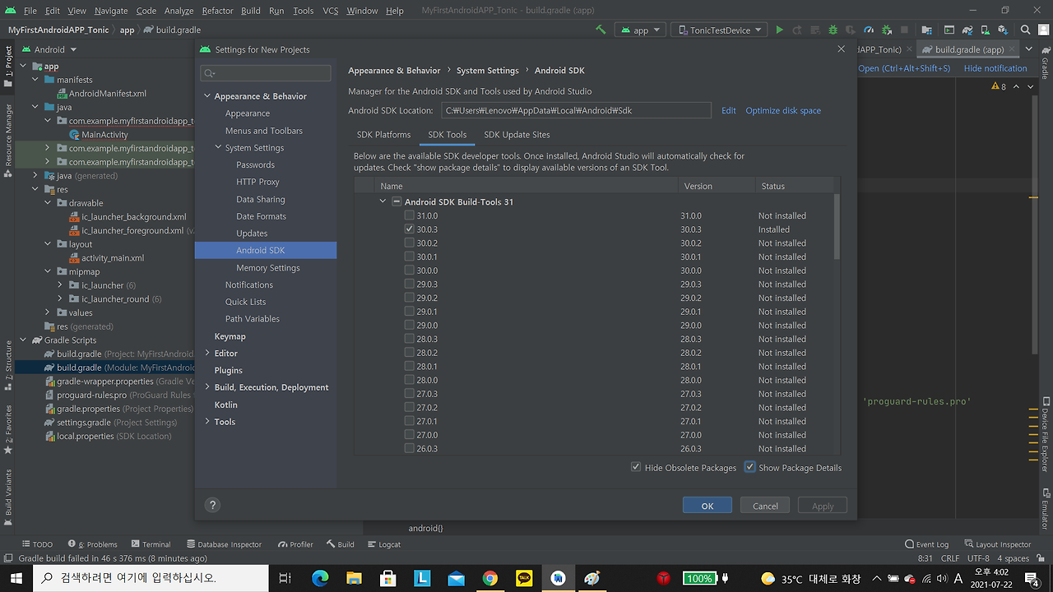Start debugging with the green bug icon
The width and height of the screenshot is (1053, 592).
pyautogui.click(x=833, y=30)
